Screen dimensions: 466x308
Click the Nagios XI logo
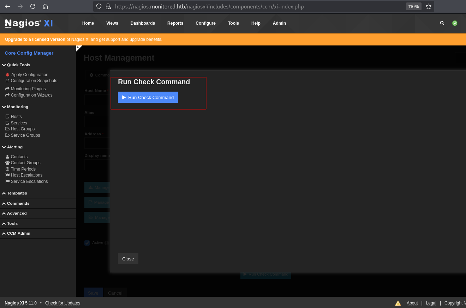(x=29, y=23)
